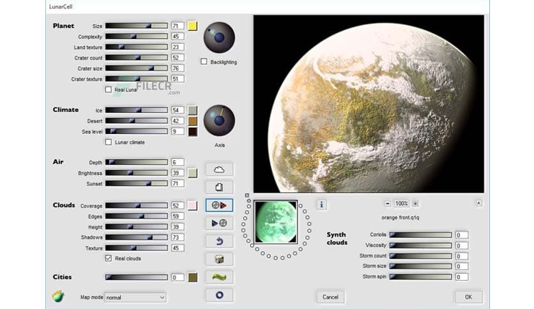Click the Storm count slider
Screen dimensions: 534x309
(420, 255)
